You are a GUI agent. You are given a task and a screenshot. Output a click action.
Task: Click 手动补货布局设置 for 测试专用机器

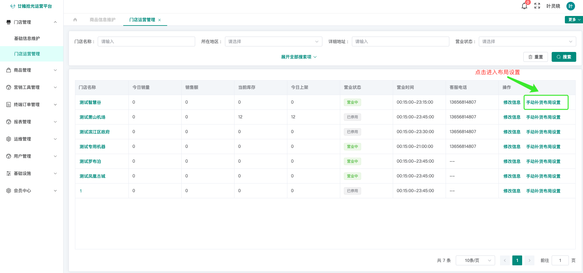tap(543, 147)
